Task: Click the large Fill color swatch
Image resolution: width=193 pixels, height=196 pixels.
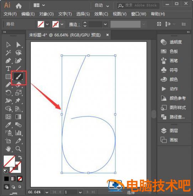Action: click(x=9, y=161)
